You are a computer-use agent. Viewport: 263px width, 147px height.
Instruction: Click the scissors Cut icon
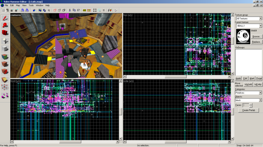click(70, 10)
